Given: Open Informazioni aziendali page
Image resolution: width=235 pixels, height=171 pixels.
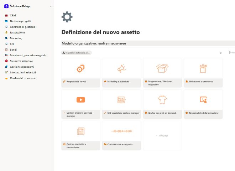Looking at the screenshot, I should coord(23,72).
